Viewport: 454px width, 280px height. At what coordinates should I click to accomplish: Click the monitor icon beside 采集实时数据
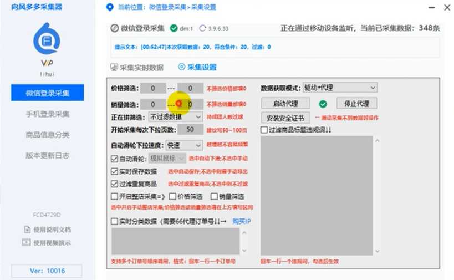pos(114,68)
